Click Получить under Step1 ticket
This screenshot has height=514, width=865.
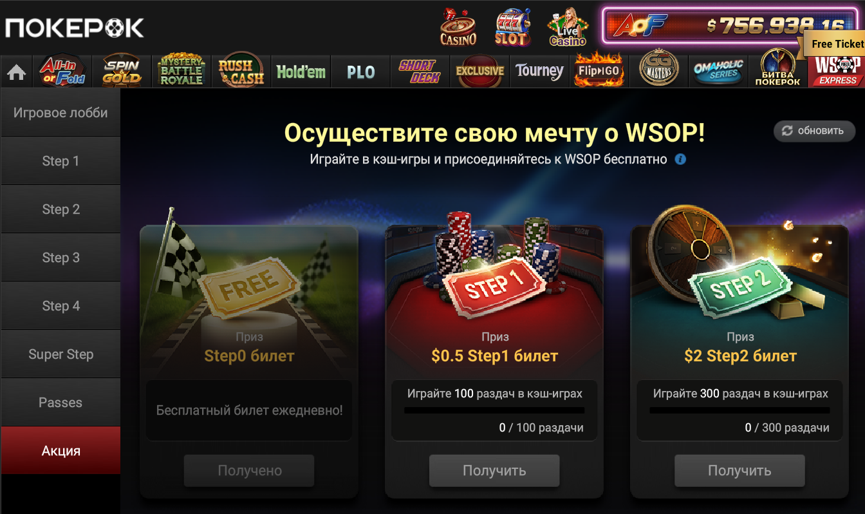494,471
